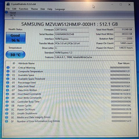Viewport: 139px width, 139px height.
Task: Click the drive title SAMSUNG MZVLW512HMJP-000H1
Action: [x=58, y=24]
